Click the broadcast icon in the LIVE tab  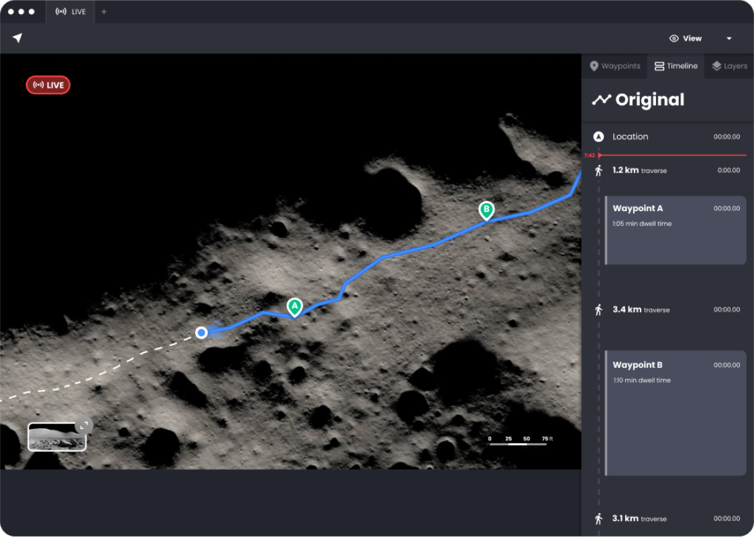click(59, 11)
